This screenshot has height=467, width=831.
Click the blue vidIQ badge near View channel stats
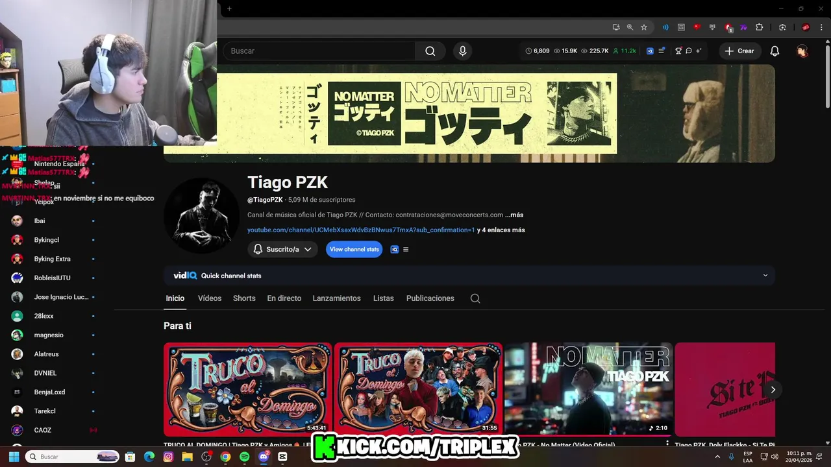click(394, 249)
